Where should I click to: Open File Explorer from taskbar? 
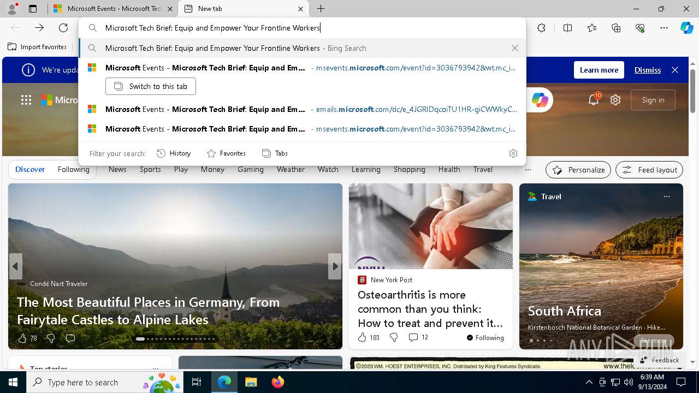251,382
